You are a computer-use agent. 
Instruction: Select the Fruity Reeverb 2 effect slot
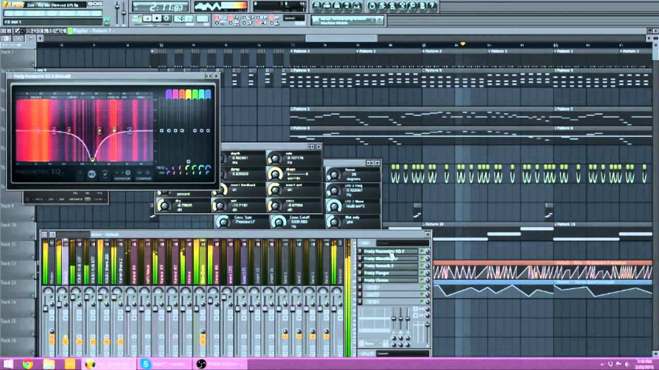[390, 266]
